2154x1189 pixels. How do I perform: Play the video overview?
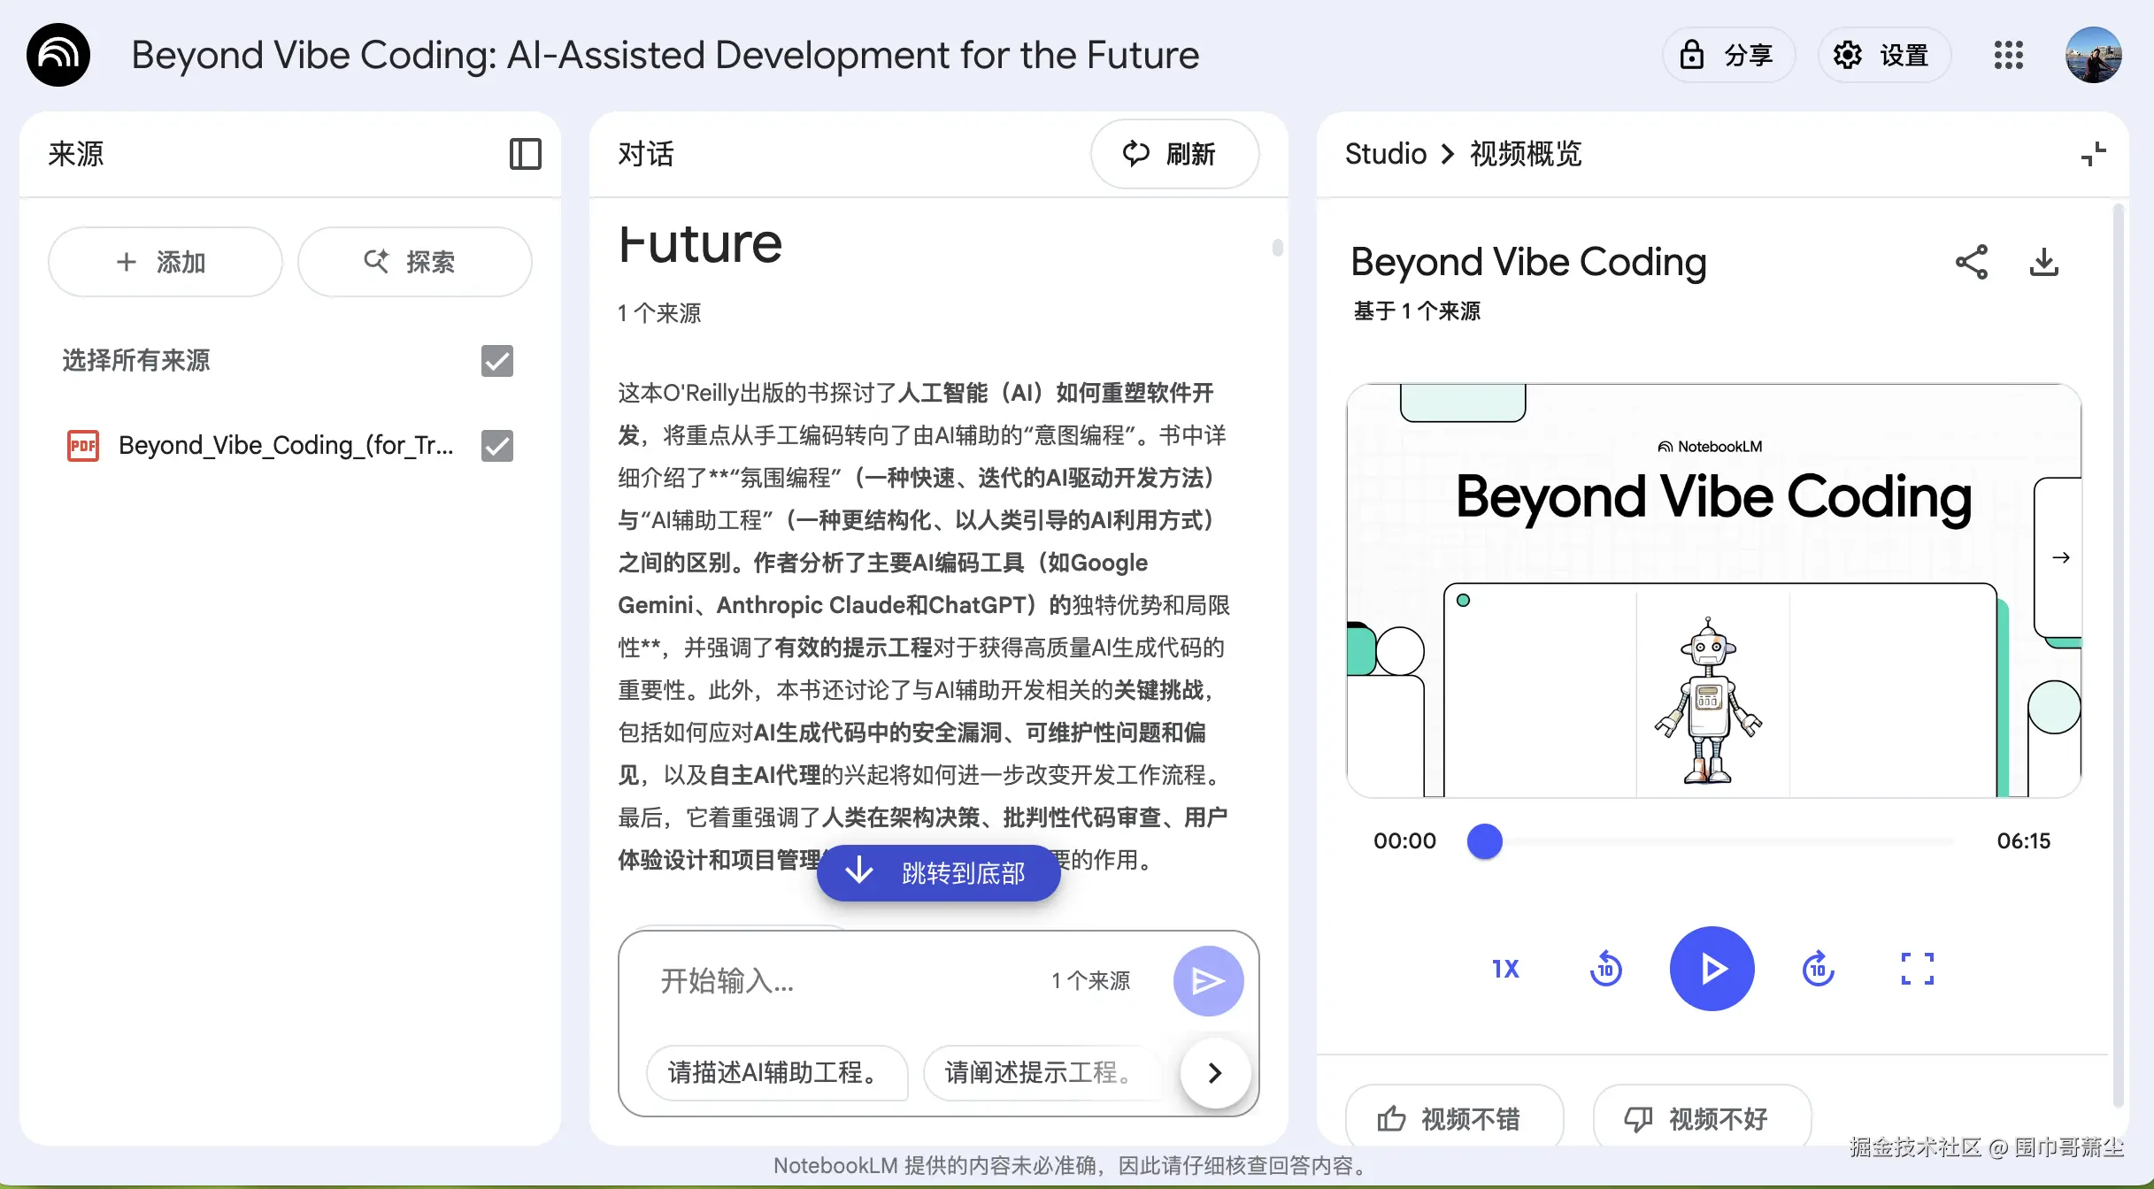click(x=1712, y=969)
